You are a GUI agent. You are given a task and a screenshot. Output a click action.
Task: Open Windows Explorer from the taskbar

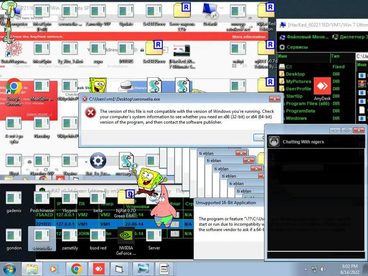tap(32, 269)
